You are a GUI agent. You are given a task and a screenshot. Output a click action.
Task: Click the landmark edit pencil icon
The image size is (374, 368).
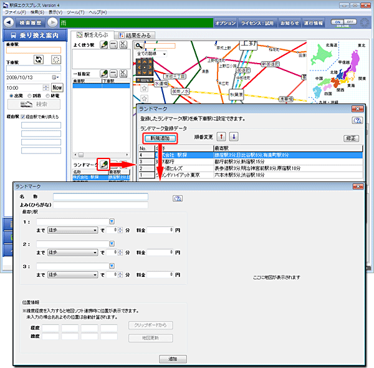(x=103, y=163)
